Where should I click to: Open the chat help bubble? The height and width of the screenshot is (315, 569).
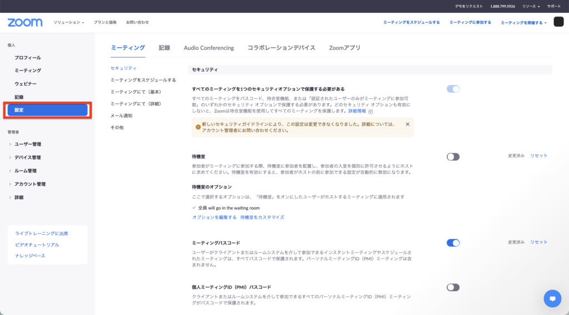[552, 298]
